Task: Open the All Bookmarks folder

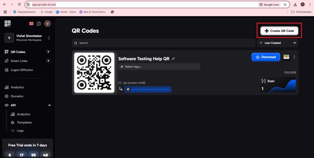Action: tap(301, 12)
